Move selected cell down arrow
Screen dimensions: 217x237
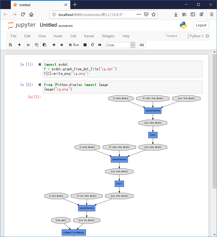(62, 45)
